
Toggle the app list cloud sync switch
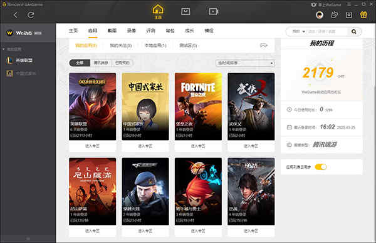click(x=321, y=167)
